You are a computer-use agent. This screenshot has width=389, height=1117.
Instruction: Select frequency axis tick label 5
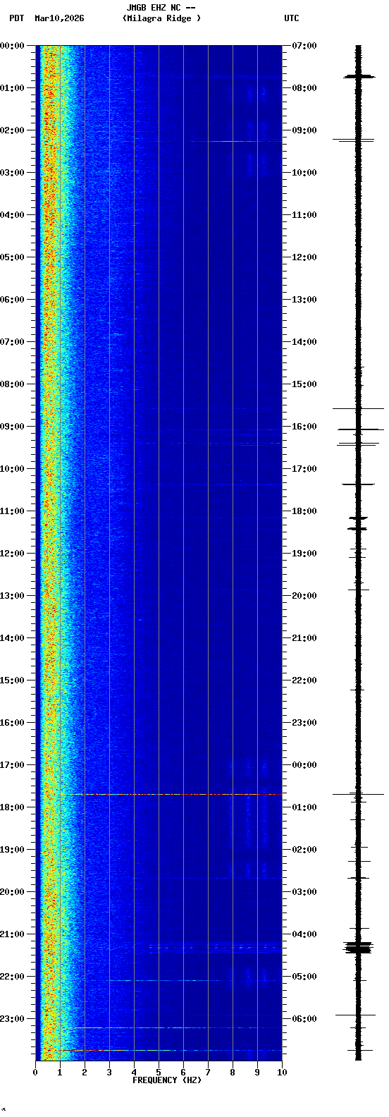(159, 1073)
